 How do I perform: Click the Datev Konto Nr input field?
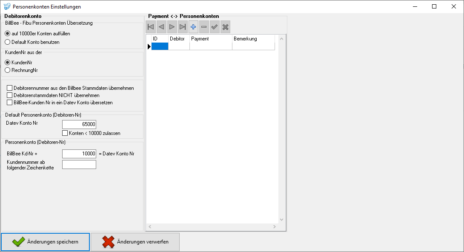(79, 124)
